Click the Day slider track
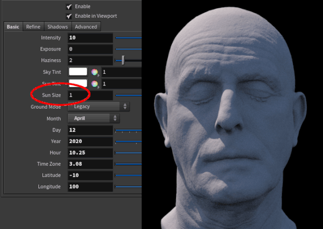Screen dimensions: 323x229 click(128, 130)
